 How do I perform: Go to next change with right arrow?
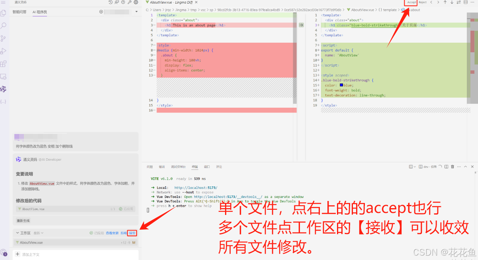click(x=438, y=2)
